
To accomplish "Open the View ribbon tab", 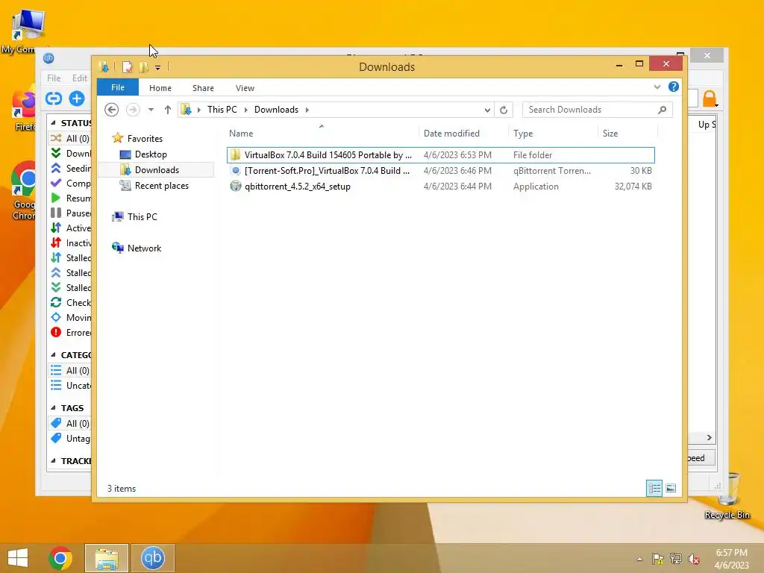I will point(245,88).
